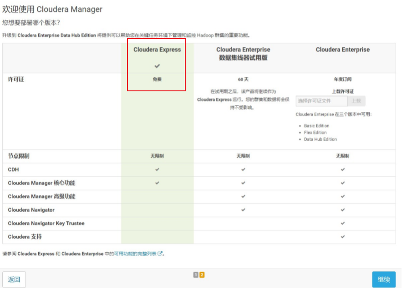Click the external-link icon after 完整列表
The image size is (417, 288).
pyautogui.click(x=160, y=253)
